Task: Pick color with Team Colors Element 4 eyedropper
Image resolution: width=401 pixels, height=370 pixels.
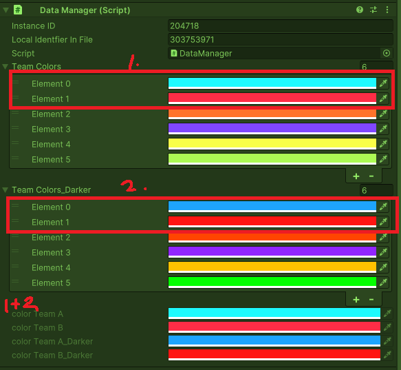Action: [383, 144]
